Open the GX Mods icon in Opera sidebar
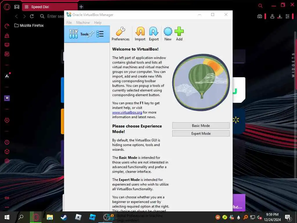Viewport: 297px width, 223px height. click(7, 54)
